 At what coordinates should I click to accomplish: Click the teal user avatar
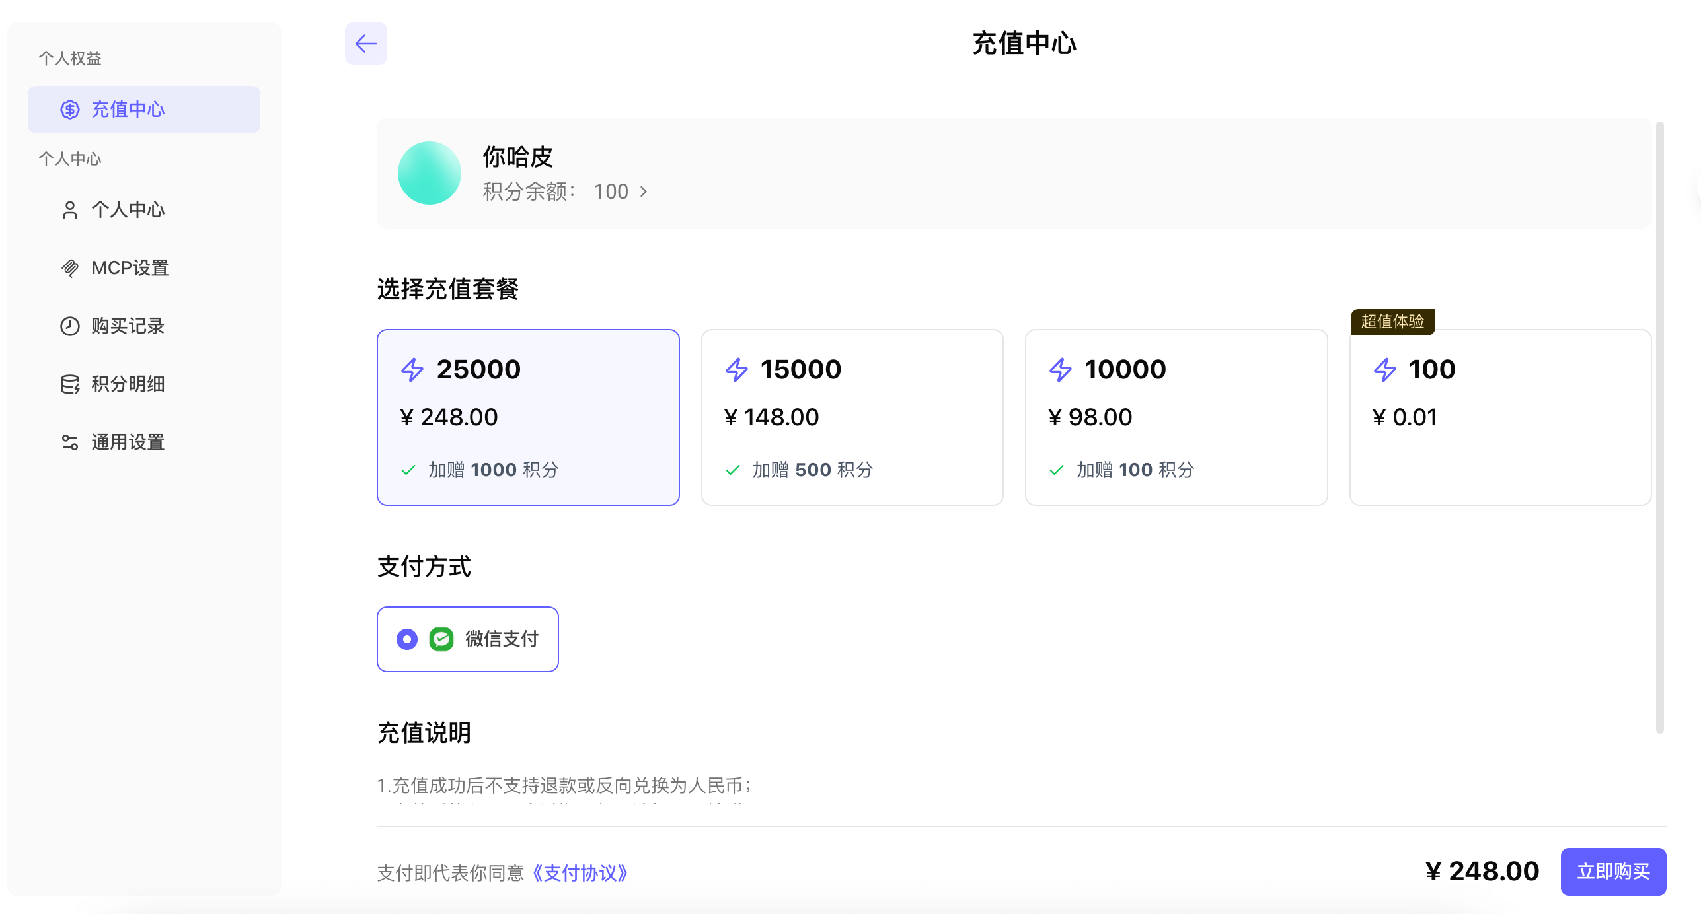(x=429, y=173)
